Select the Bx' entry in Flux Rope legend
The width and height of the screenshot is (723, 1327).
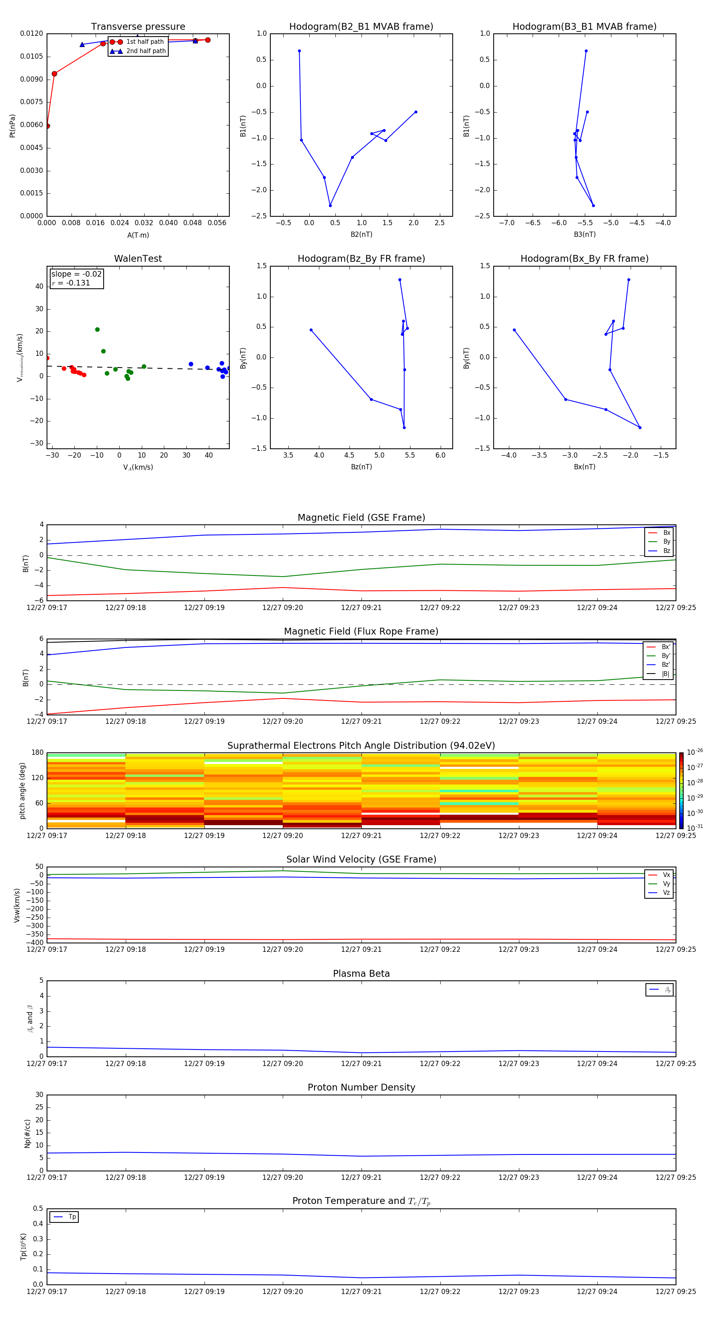click(x=659, y=647)
